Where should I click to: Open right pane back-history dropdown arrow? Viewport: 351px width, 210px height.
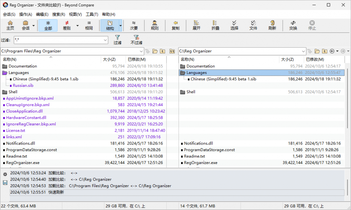tap(337, 51)
